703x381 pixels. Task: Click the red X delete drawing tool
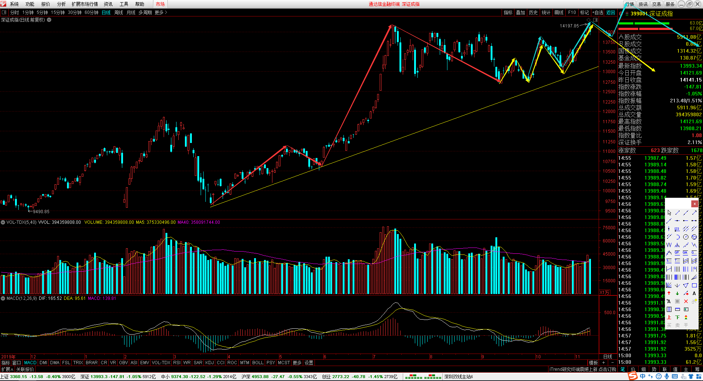tap(686, 301)
